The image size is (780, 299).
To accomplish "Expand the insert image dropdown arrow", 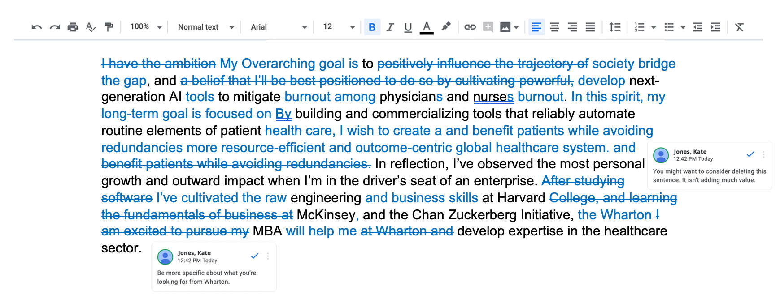I will pos(516,28).
